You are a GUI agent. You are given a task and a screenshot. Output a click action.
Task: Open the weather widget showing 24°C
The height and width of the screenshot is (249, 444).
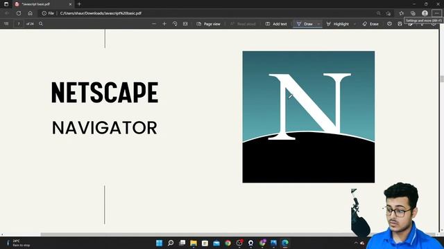point(18,243)
